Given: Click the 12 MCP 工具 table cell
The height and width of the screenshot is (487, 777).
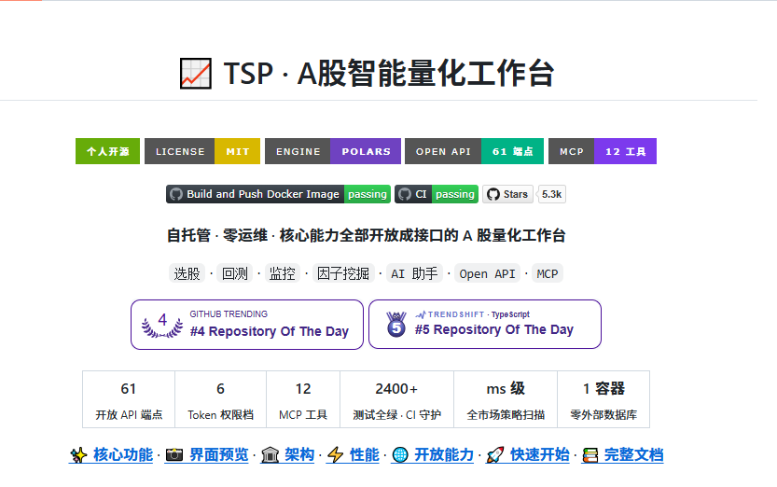Looking at the screenshot, I should pos(303,399).
